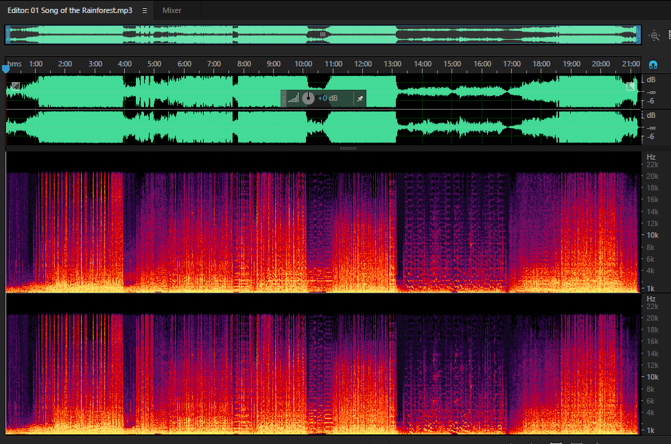This screenshot has width=671, height=444.
Task: Click the -6 value on the upper channel amplitude scale
Action: click(650, 101)
